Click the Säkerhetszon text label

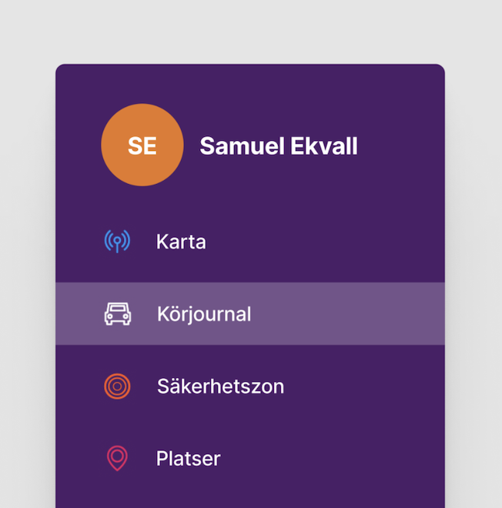tap(220, 386)
